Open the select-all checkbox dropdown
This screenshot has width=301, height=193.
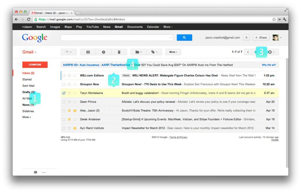coord(68,52)
